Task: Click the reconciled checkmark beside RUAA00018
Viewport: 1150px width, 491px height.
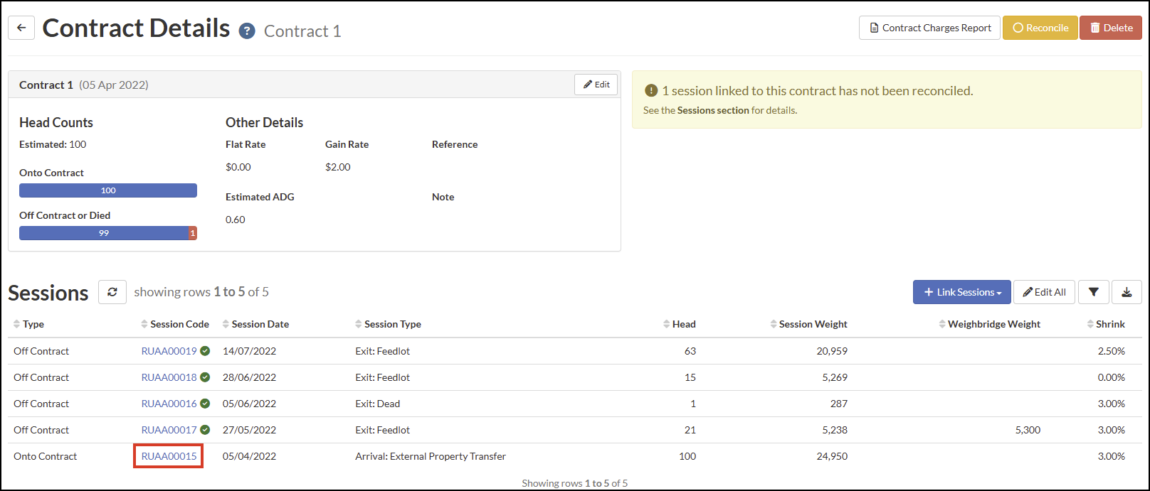Action: point(205,377)
